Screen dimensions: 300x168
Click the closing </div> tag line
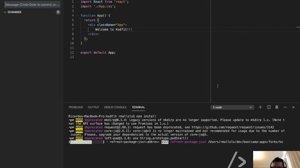(93, 34)
